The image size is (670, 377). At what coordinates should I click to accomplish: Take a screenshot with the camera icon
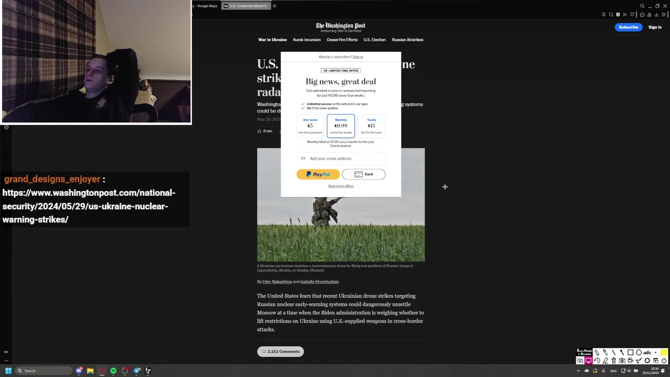(x=622, y=360)
